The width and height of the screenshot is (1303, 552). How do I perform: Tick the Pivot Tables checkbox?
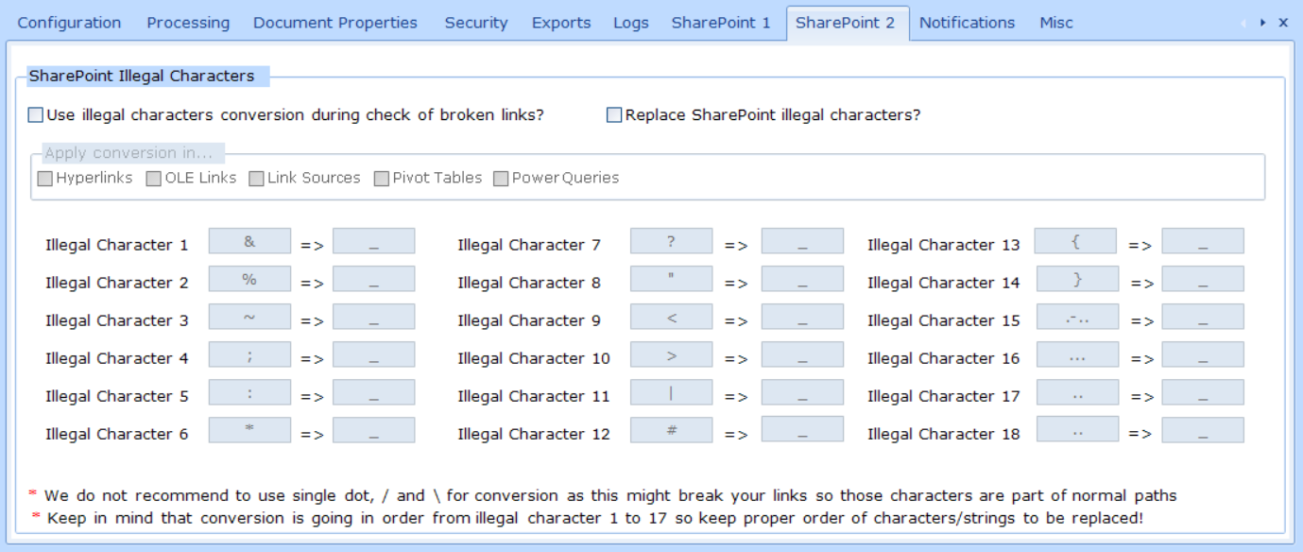tap(382, 179)
